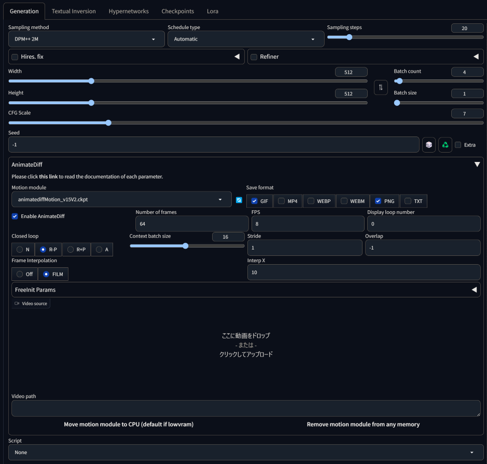
Task: Enable the Hires. fix checkbox
Action: tap(14, 56)
